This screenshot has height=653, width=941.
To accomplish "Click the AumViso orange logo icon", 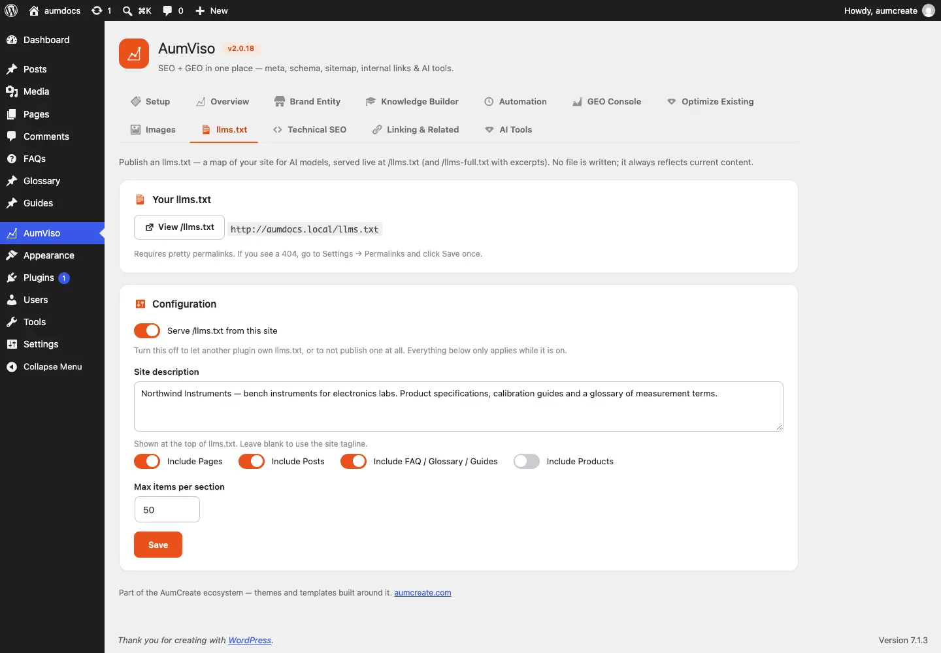I will pyautogui.click(x=134, y=54).
